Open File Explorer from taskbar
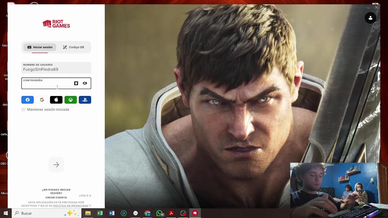Viewport: 388px width, 218px height. click(x=88, y=213)
